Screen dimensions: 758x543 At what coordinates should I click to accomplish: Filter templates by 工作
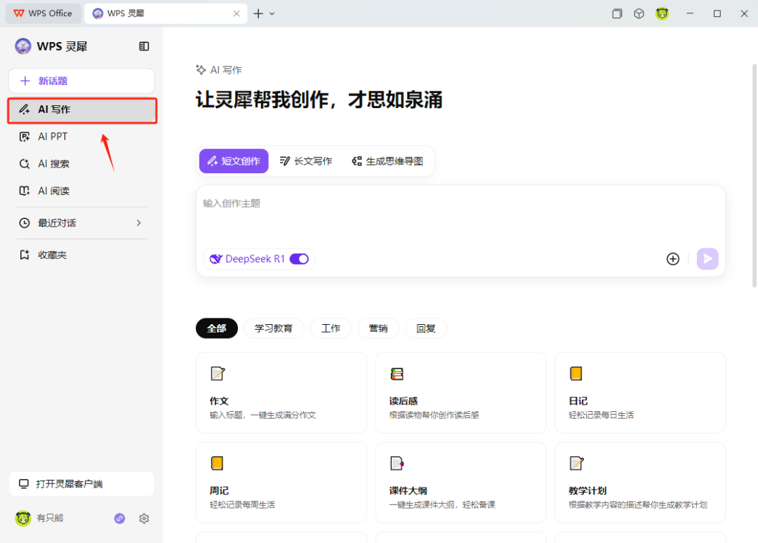click(331, 328)
